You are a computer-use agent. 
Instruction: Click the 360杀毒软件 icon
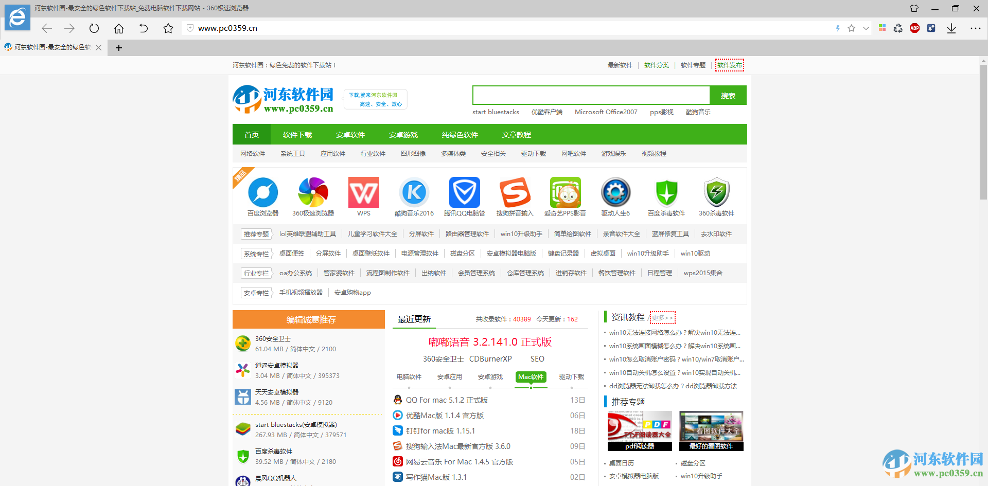716,192
